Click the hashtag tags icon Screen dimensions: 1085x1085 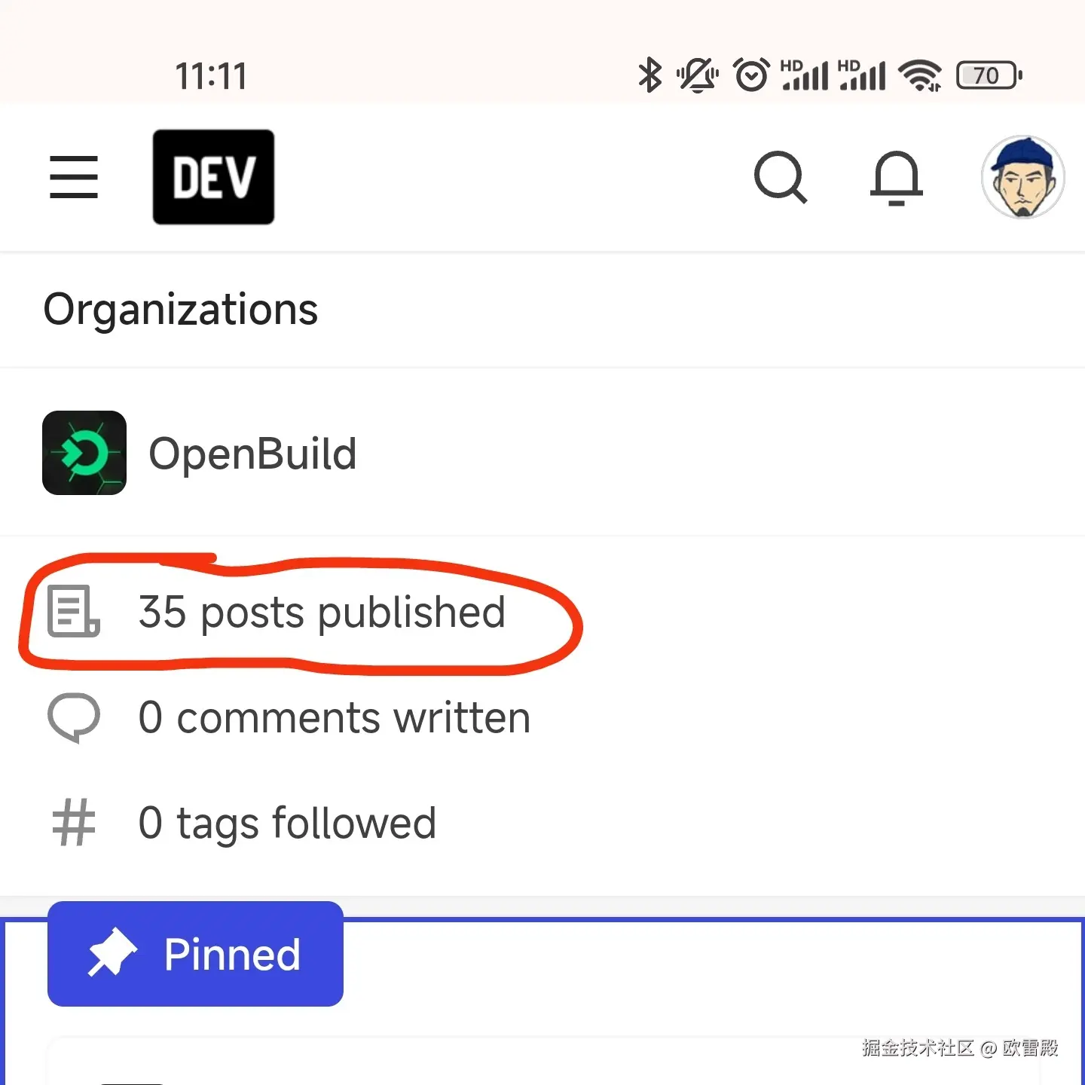[x=74, y=822]
